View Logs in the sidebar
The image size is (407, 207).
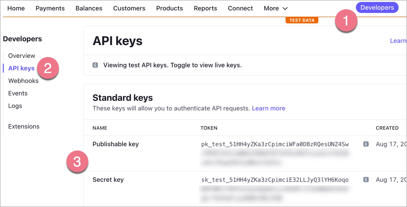15,106
